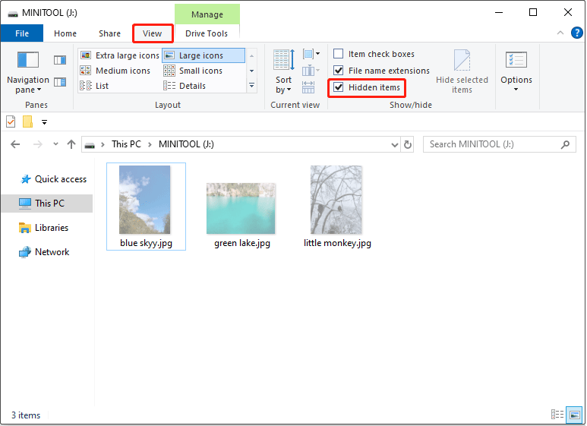587x426 pixels.
Task: Click the New folder quick access icon
Action: point(27,121)
